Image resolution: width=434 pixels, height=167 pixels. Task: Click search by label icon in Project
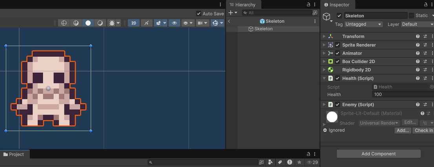[280, 162]
